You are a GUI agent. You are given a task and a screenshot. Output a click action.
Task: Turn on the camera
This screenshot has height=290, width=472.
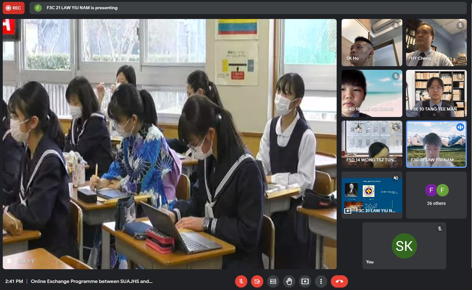257,281
